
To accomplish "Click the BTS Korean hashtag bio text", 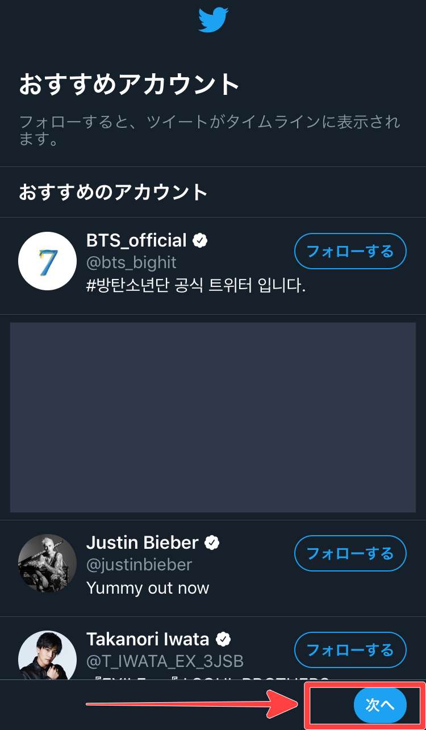I will point(196,285).
